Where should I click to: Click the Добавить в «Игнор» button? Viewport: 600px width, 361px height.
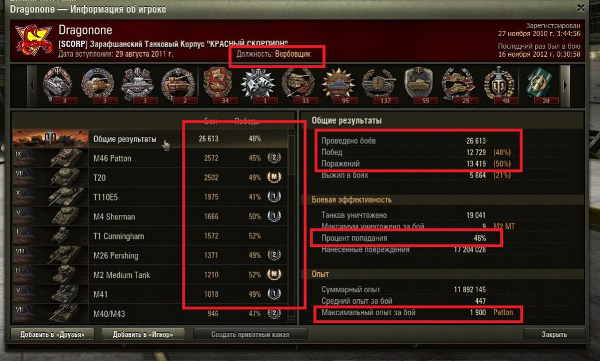point(143,334)
